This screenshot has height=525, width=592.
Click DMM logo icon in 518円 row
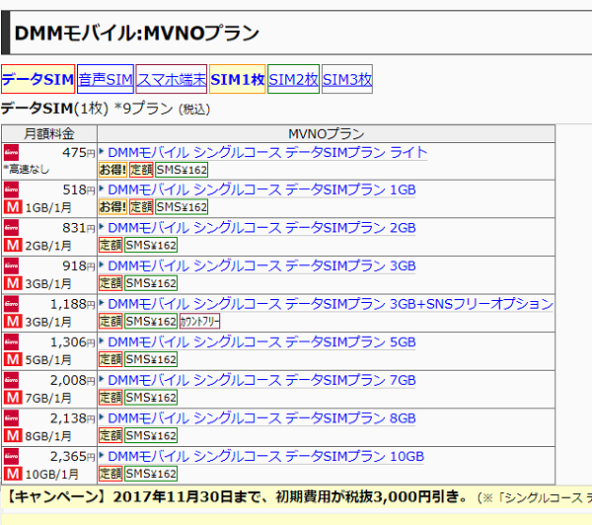tap(11, 189)
